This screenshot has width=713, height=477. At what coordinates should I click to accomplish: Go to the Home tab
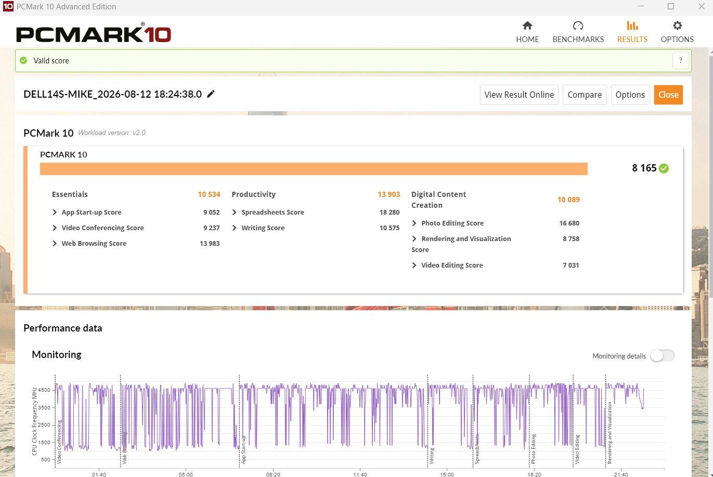tap(527, 32)
